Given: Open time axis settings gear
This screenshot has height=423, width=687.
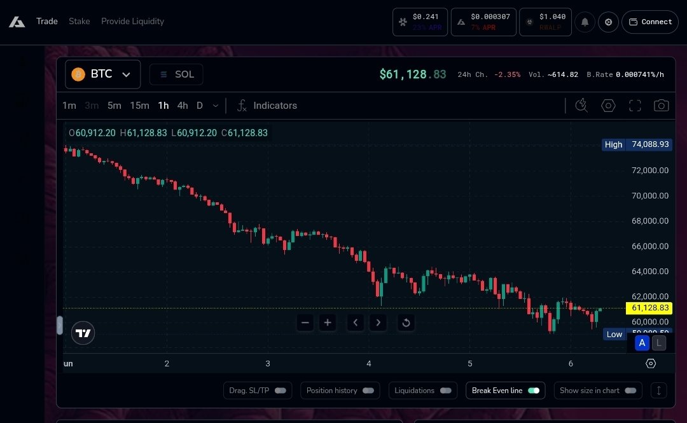Looking at the screenshot, I should pyautogui.click(x=651, y=363).
